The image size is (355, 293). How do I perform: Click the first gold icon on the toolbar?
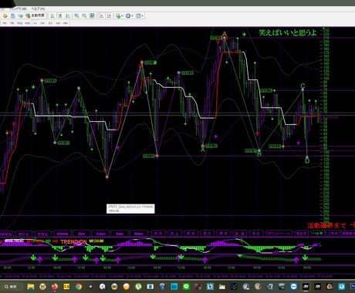coord(5,16)
